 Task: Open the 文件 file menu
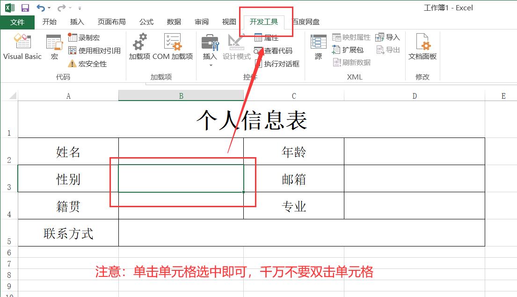point(17,22)
